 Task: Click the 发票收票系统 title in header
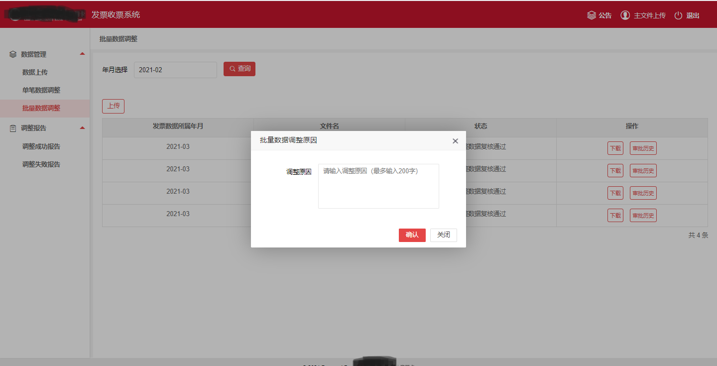tap(116, 15)
